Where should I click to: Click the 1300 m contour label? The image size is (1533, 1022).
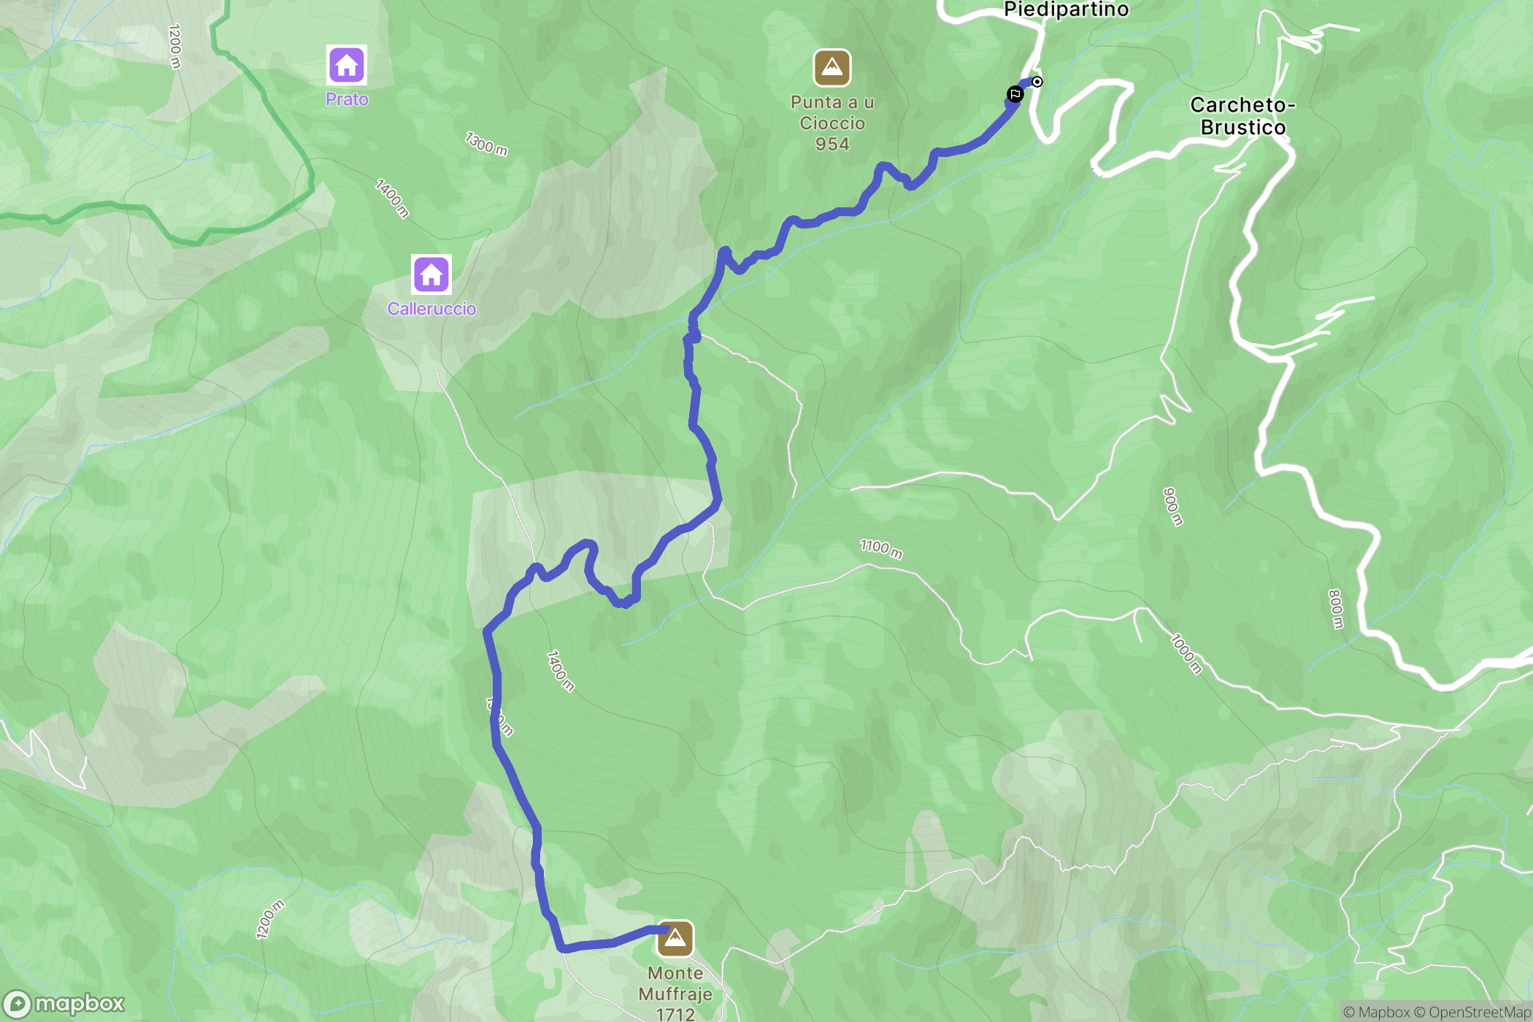coord(486,143)
